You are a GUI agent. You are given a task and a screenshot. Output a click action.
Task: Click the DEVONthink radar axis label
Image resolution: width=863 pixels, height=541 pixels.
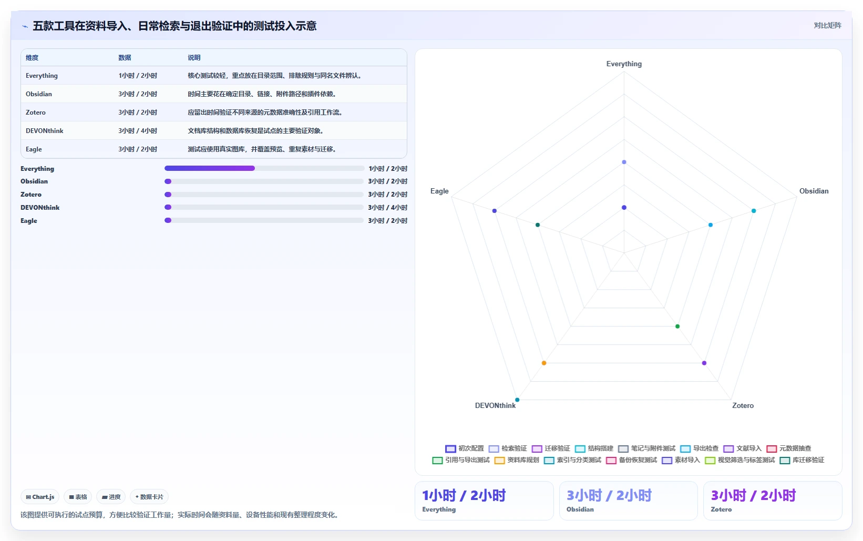point(495,405)
